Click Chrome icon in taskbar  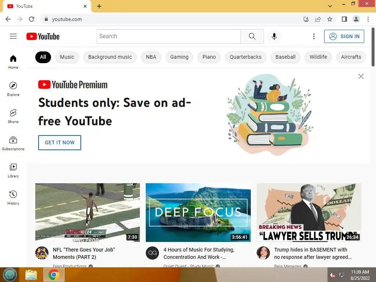[x=54, y=275]
